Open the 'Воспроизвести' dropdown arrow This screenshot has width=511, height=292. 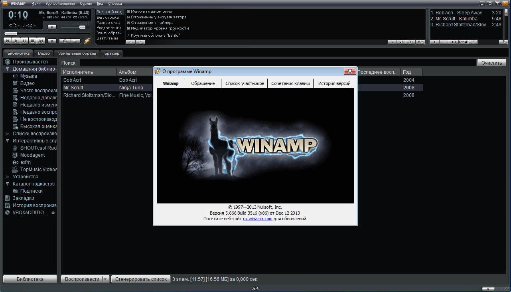[106, 279]
